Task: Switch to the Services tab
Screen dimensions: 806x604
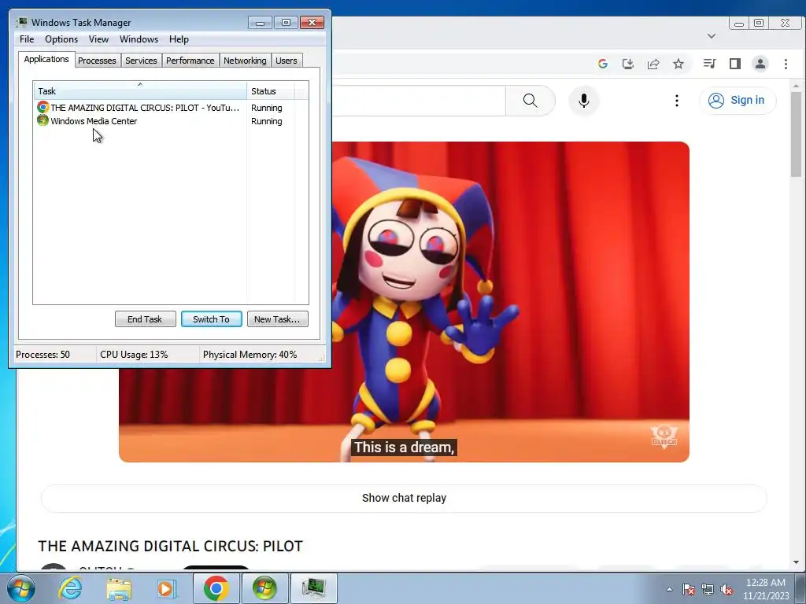Action: click(x=141, y=61)
